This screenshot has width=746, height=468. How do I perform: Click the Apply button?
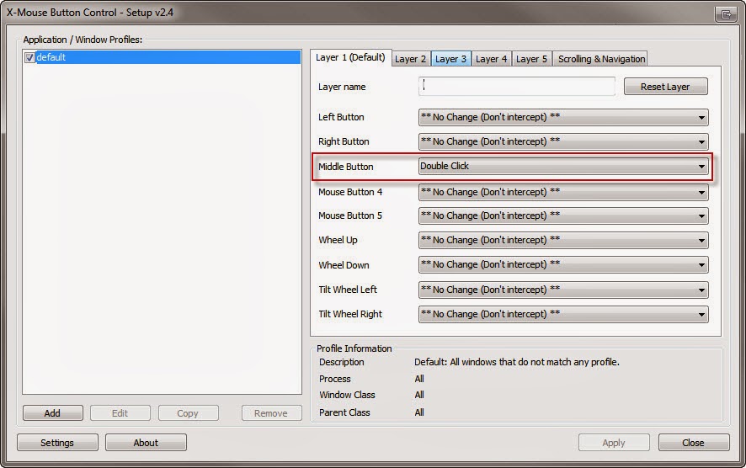point(614,442)
